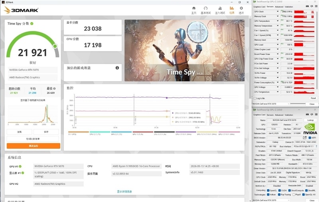319x202 pixels.
Task: Click green validation check beside Time Spy score
Action: [32, 24]
